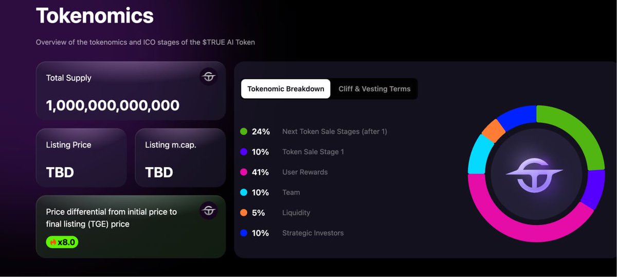Click the Strategic Investors legend label

(313, 233)
